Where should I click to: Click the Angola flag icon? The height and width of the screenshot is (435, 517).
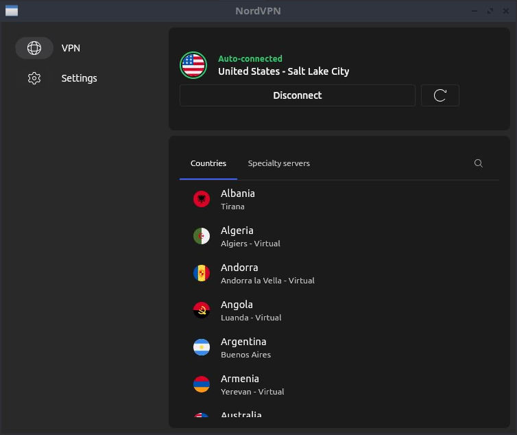(202, 310)
